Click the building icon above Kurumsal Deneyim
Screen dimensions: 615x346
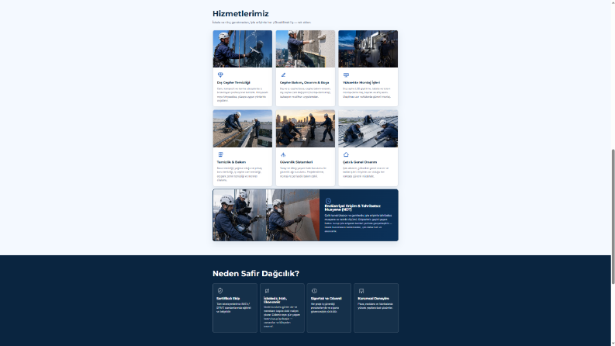click(361, 291)
